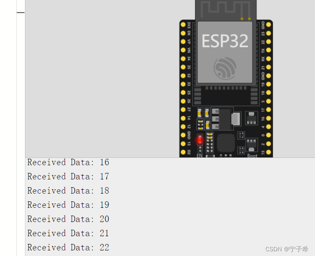
Task: Click GPIO pin 35
Action: 183,67
